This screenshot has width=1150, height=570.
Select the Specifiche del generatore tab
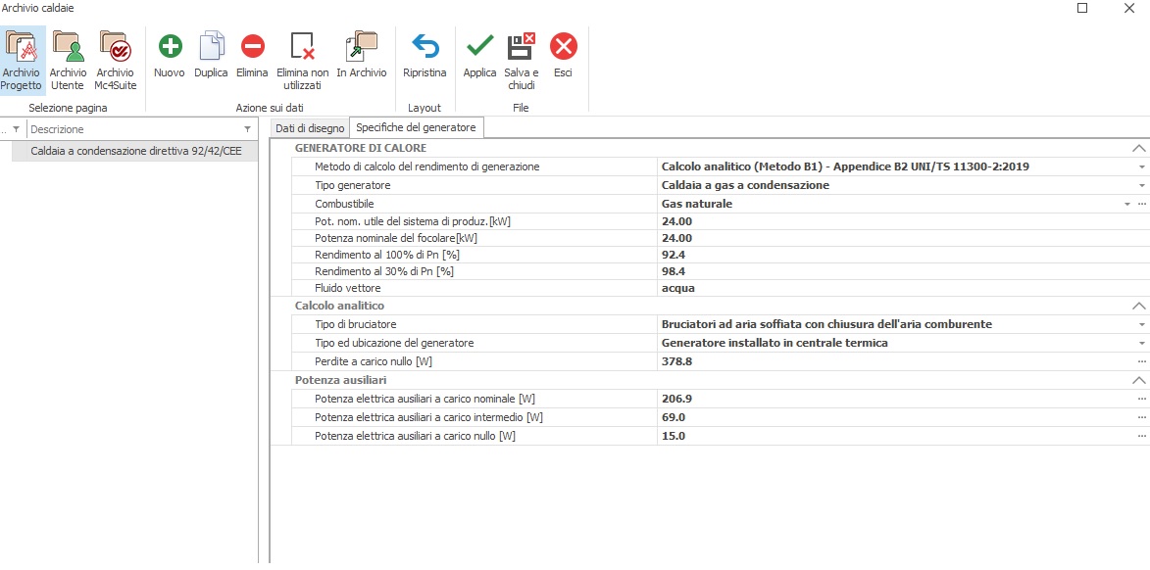[416, 128]
